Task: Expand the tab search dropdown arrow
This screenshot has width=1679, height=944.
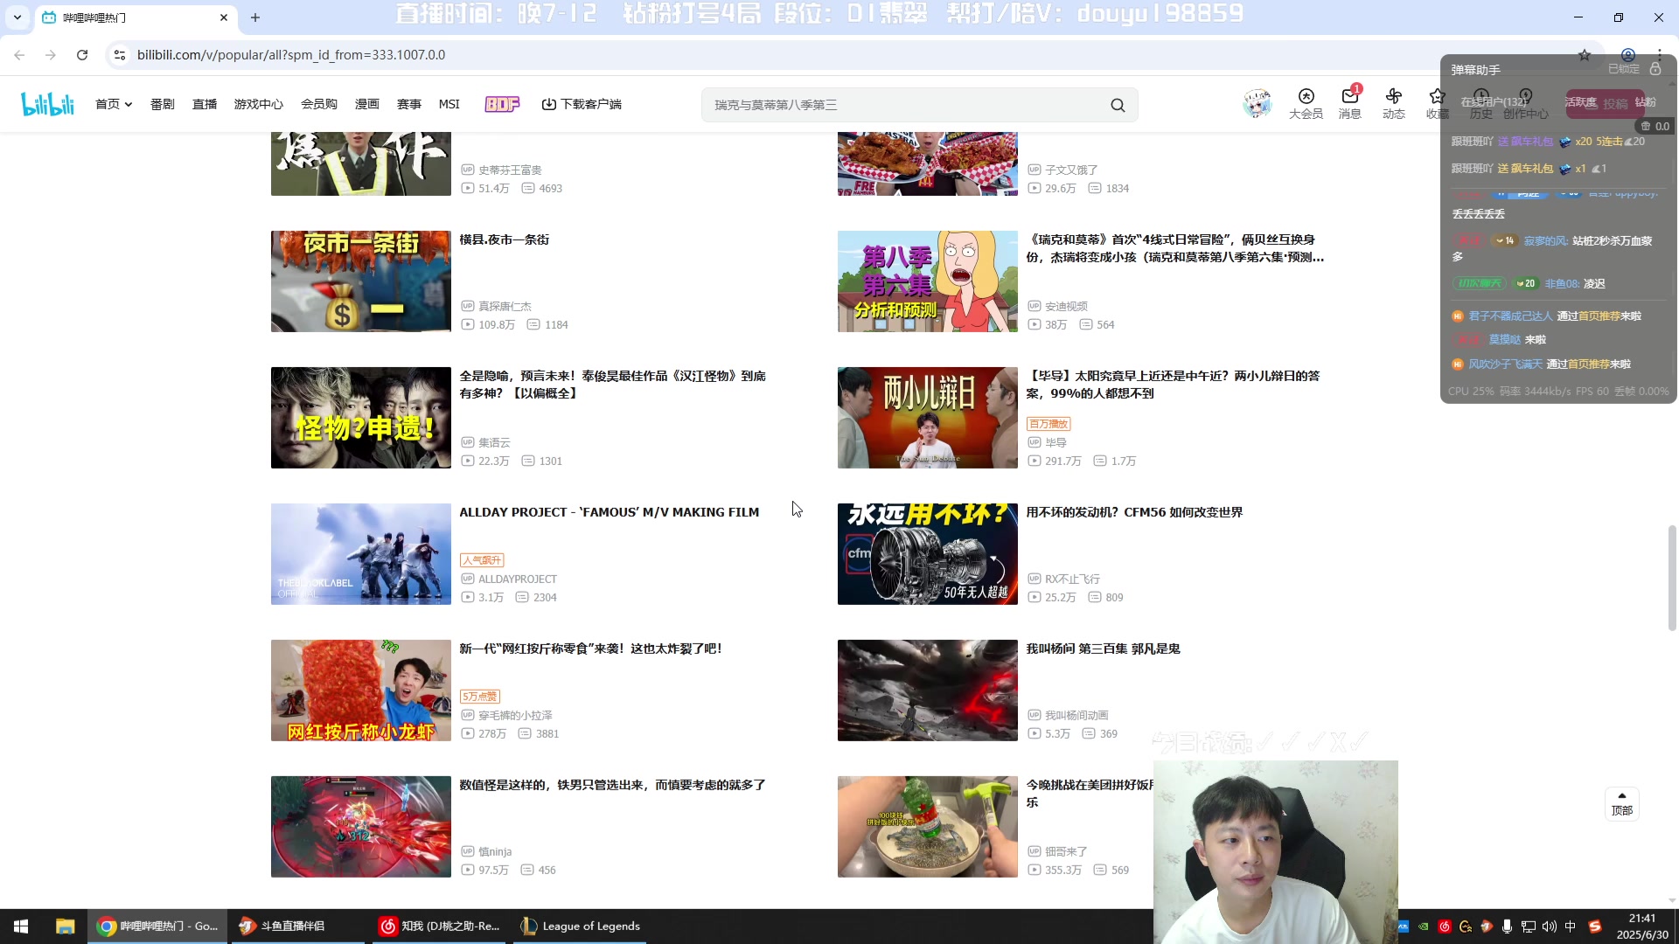Action: [x=17, y=17]
